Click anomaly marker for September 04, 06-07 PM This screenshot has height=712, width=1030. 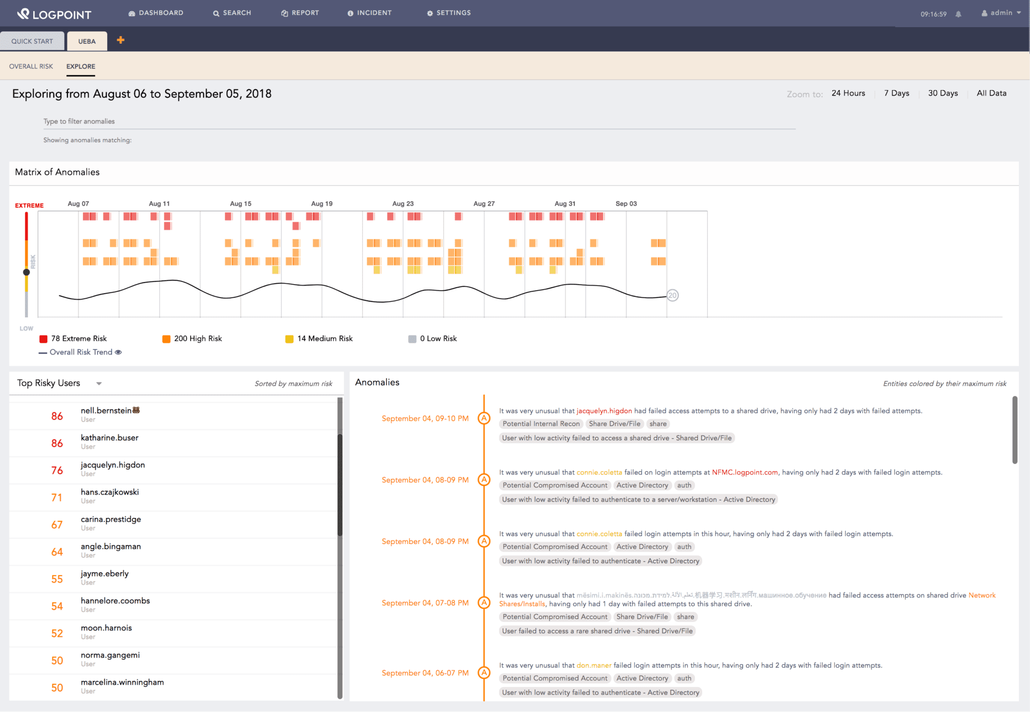pyautogui.click(x=484, y=673)
